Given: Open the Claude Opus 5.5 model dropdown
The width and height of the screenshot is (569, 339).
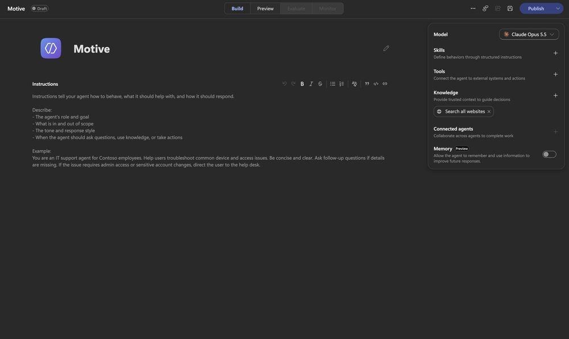Looking at the screenshot, I should pyautogui.click(x=529, y=34).
